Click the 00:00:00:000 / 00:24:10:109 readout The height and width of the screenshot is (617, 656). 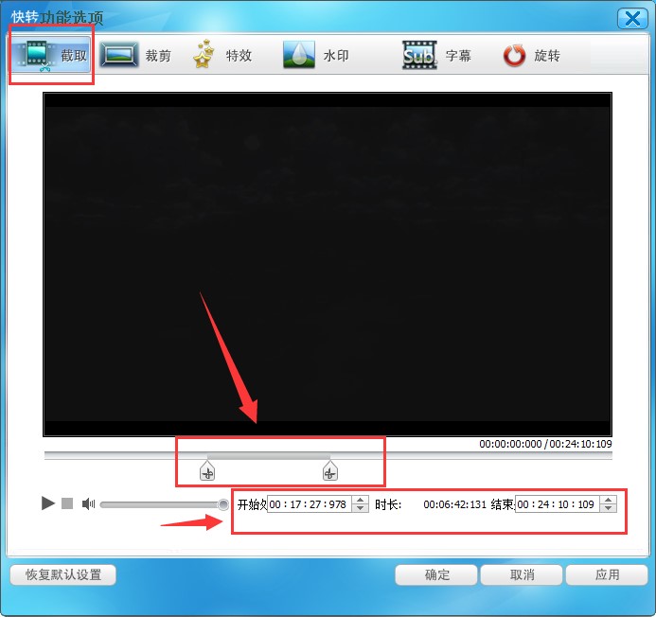click(545, 444)
